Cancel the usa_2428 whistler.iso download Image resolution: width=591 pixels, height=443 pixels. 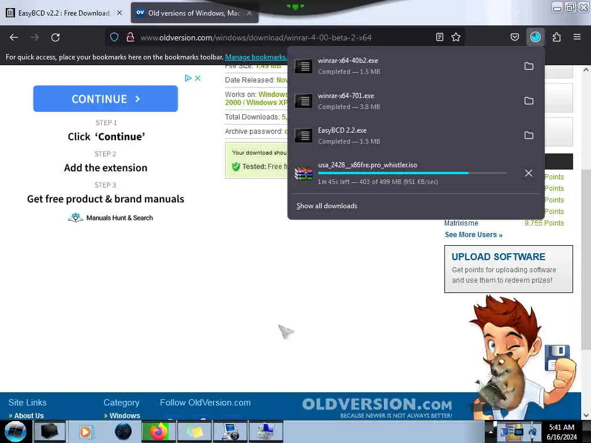coord(529,173)
